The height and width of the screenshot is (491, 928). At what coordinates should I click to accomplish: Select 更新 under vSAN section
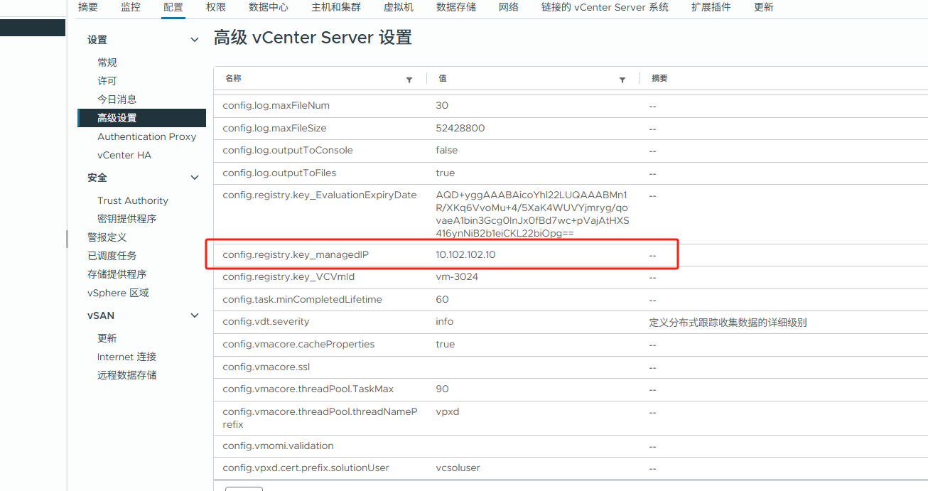pos(107,338)
